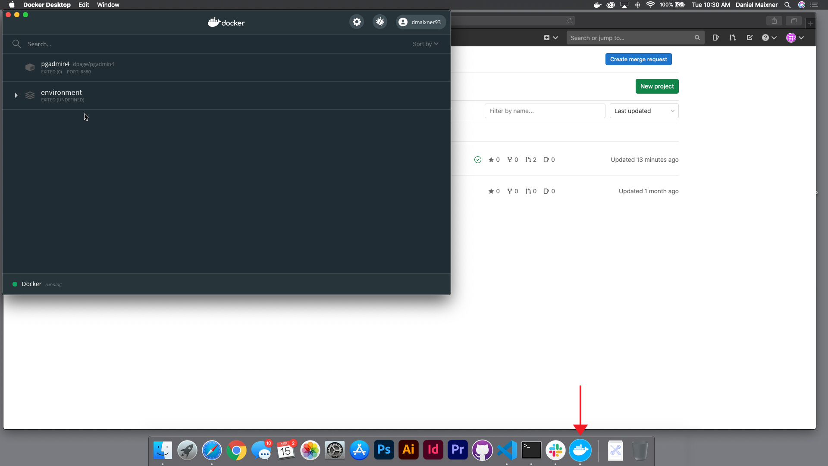Open the Docker Desktop menu
Screen dimensions: 828x466
(x=47, y=5)
